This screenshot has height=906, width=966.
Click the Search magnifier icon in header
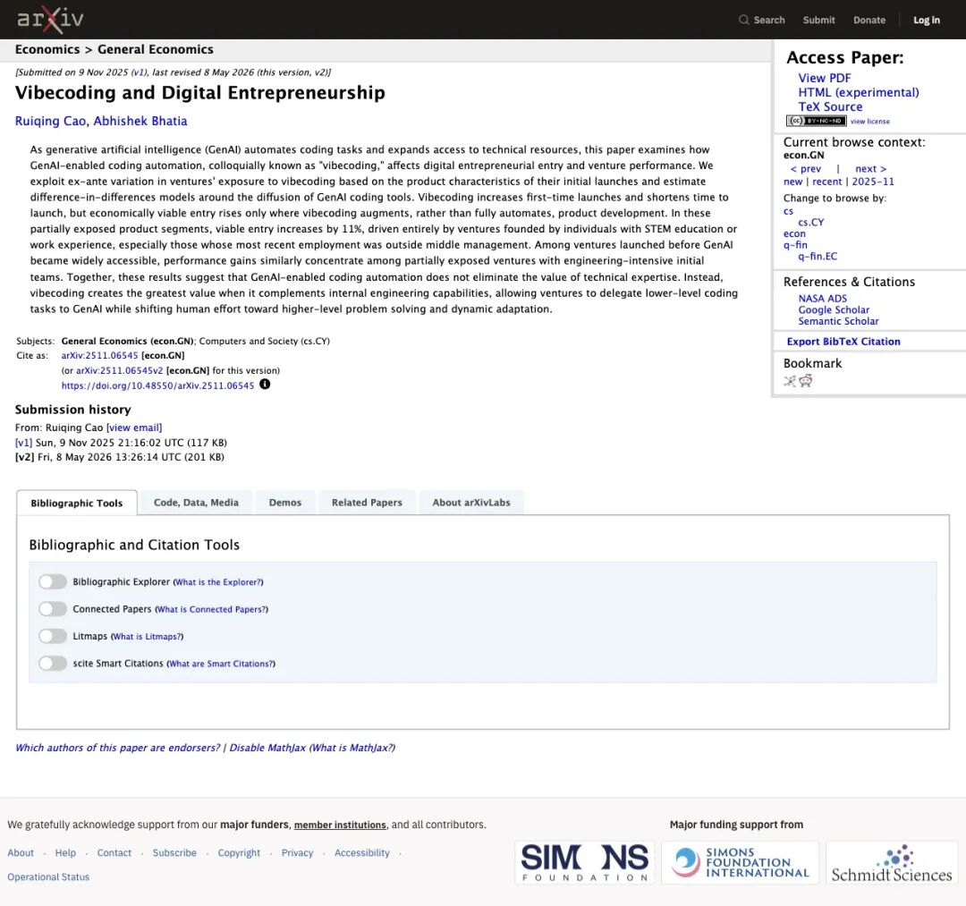[743, 20]
